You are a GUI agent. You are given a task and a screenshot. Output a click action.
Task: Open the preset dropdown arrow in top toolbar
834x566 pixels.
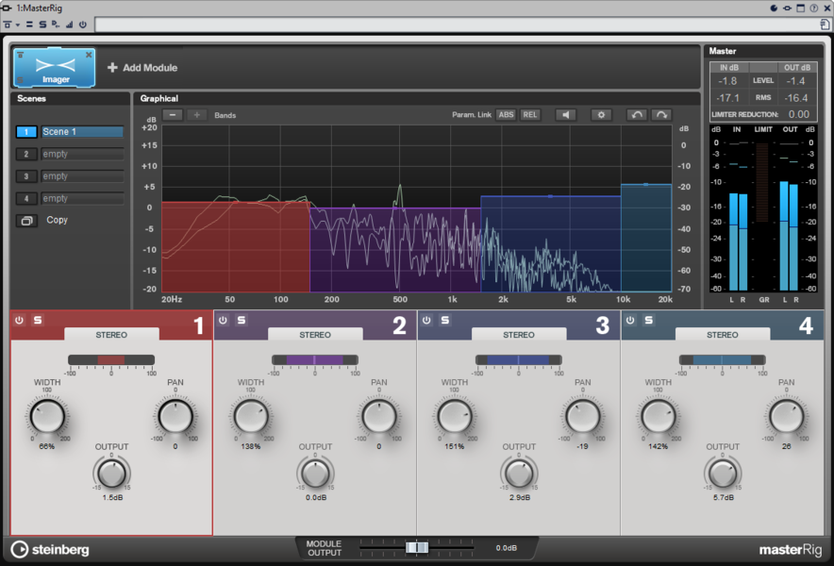[18, 25]
